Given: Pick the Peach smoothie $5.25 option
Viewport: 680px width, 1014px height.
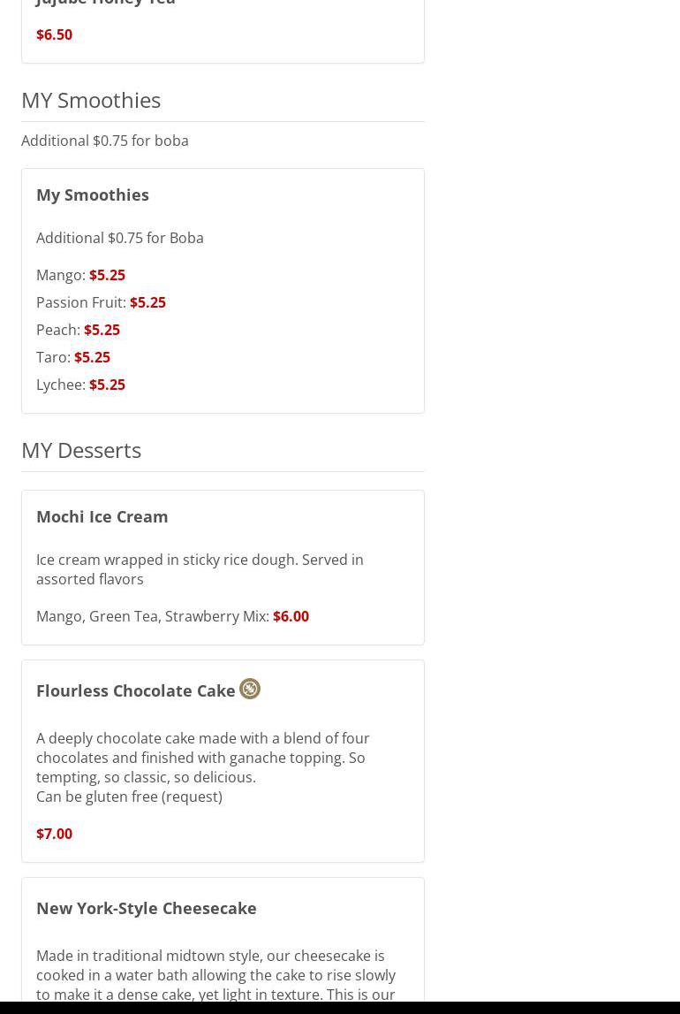Looking at the screenshot, I should pos(102,330).
